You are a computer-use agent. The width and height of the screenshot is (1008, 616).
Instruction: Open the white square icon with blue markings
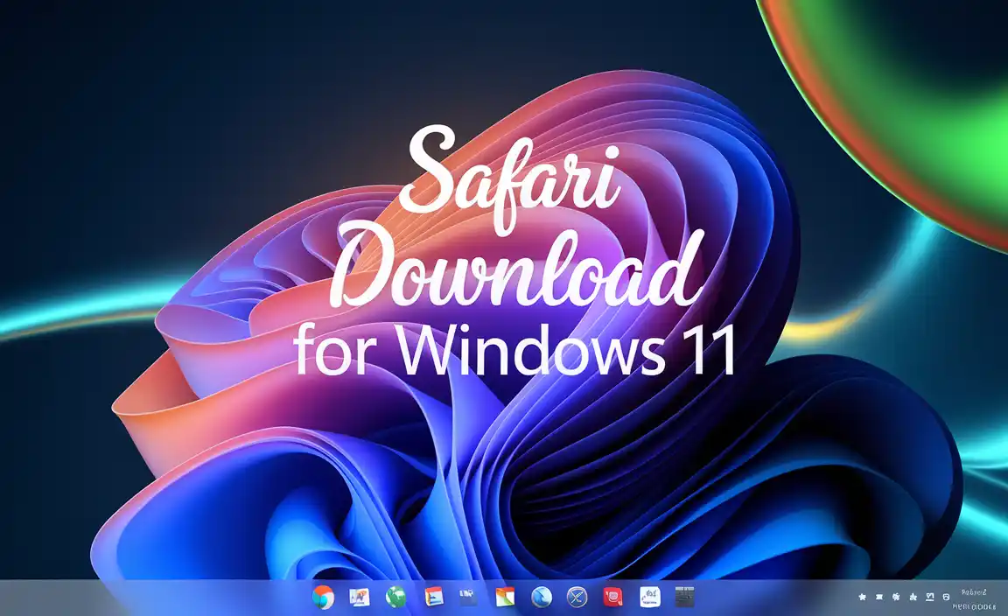click(650, 598)
